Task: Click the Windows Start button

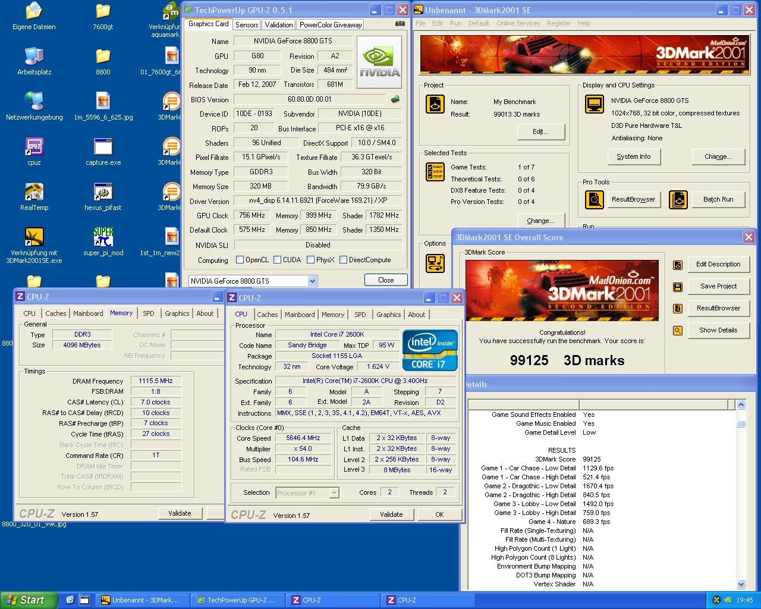Action: (x=29, y=600)
